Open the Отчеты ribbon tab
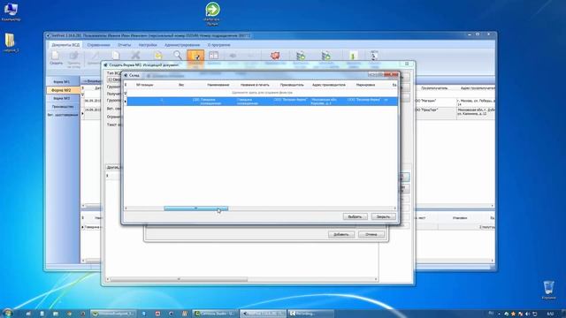 pyautogui.click(x=124, y=45)
